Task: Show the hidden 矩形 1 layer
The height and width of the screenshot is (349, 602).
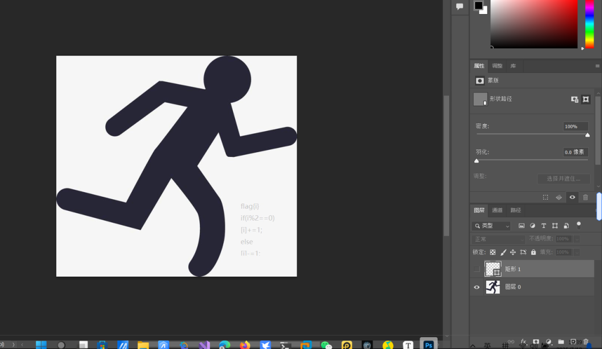Action: pos(477,269)
